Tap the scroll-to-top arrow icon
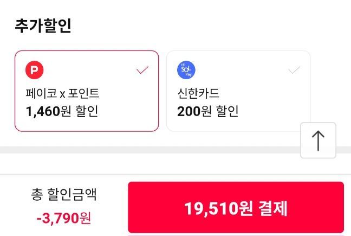Screen dimensions: 351x236 (318, 141)
